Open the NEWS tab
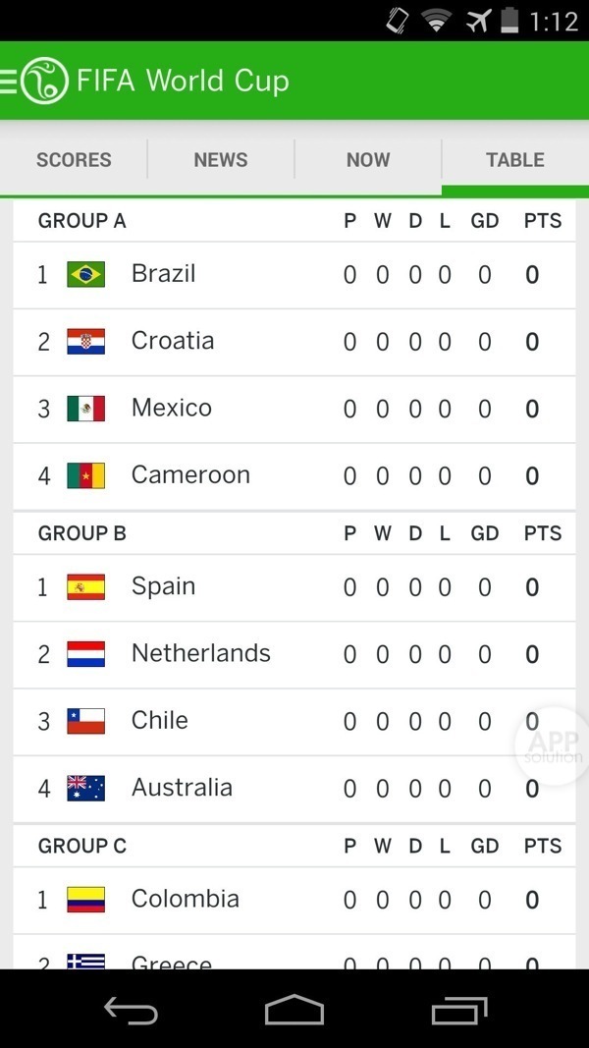The height and width of the screenshot is (1048, 589). click(x=221, y=160)
